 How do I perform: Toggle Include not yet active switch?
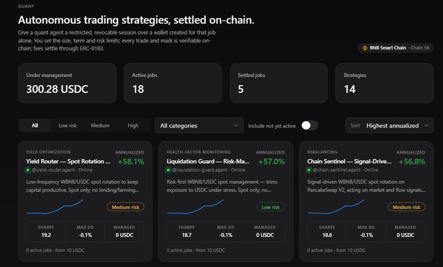310,126
